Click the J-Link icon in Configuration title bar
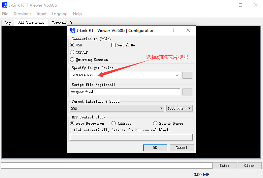The height and width of the screenshot is (178, 263). pyautogui.click(x=72, y=30)
